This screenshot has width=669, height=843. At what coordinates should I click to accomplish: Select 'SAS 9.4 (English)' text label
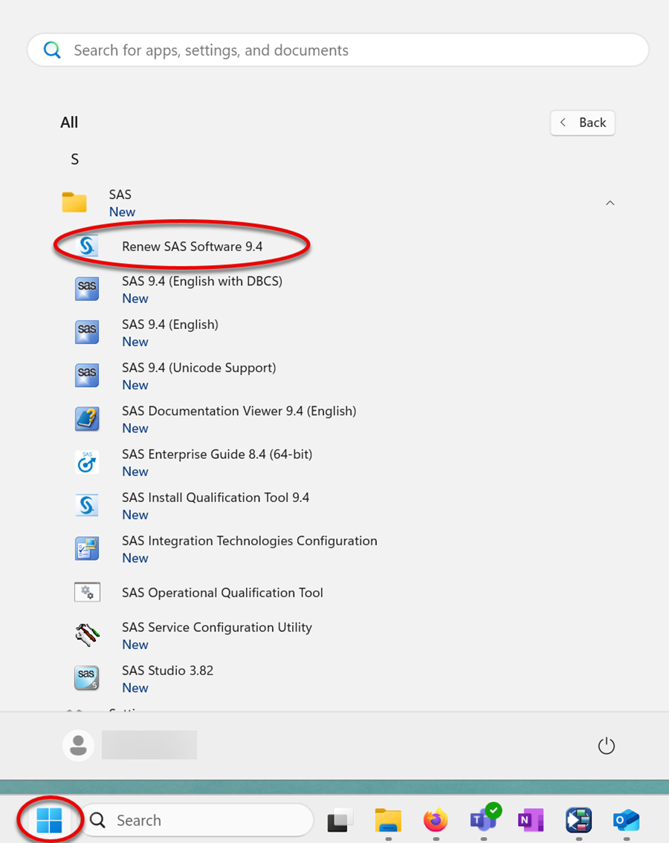170,325
